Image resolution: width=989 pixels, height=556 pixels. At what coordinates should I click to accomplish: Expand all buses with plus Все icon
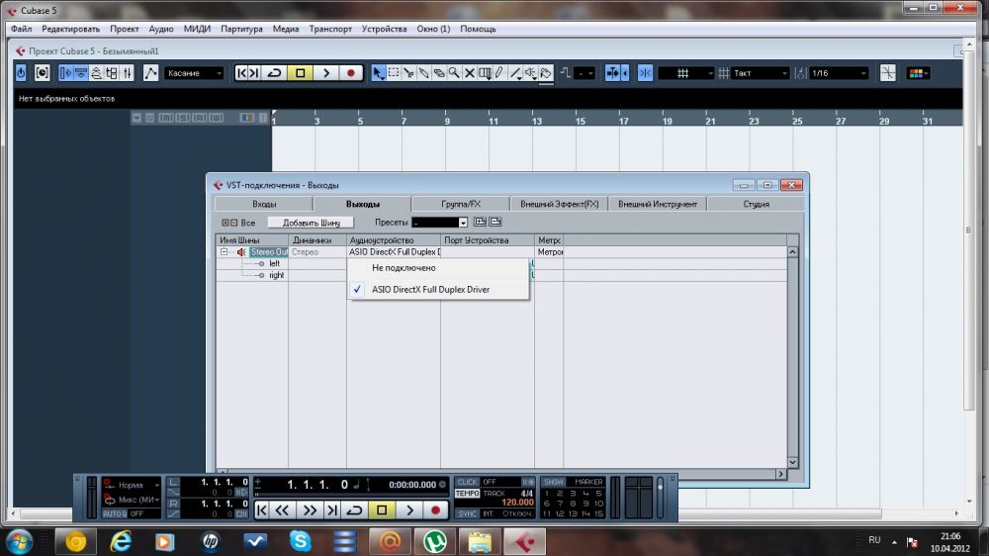[225, 223]
